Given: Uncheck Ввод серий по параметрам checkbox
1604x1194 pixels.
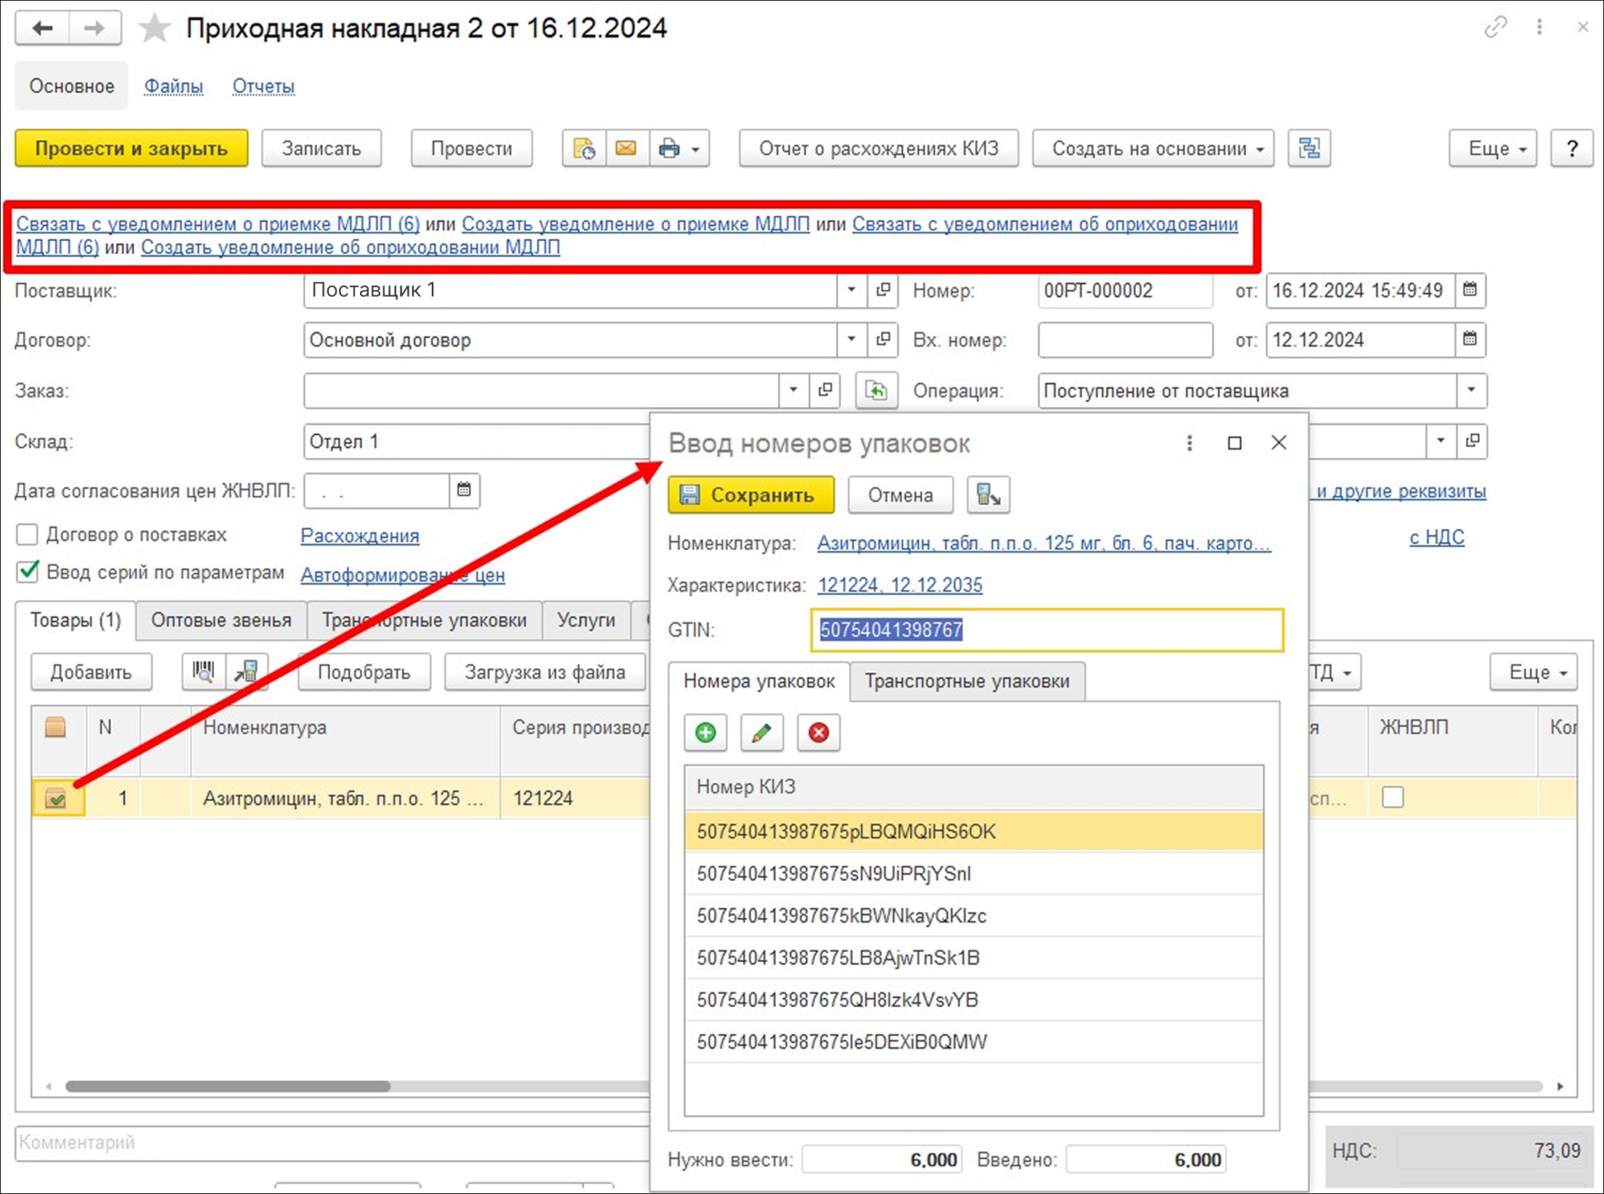Looking at the screenshot, I should point(27,572).
